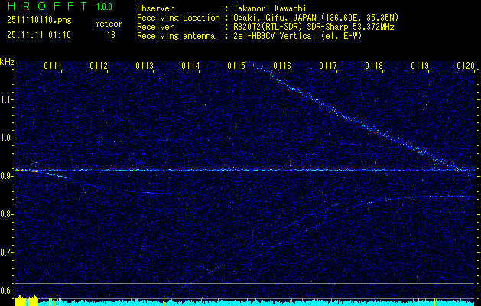Click the HROFFT title text
Viewport: 481px width, 306px height.
click(x=43, y=8)
